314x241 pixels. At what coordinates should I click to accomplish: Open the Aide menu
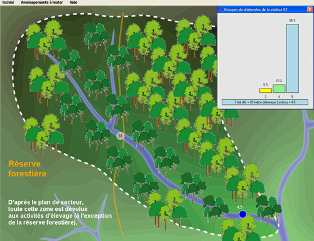73,3
